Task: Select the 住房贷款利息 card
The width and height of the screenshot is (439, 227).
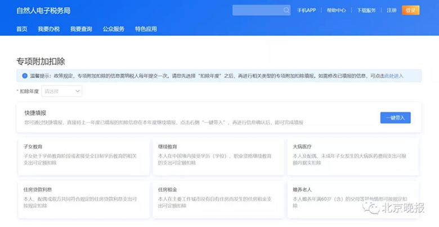Action: tap(84, 199)
